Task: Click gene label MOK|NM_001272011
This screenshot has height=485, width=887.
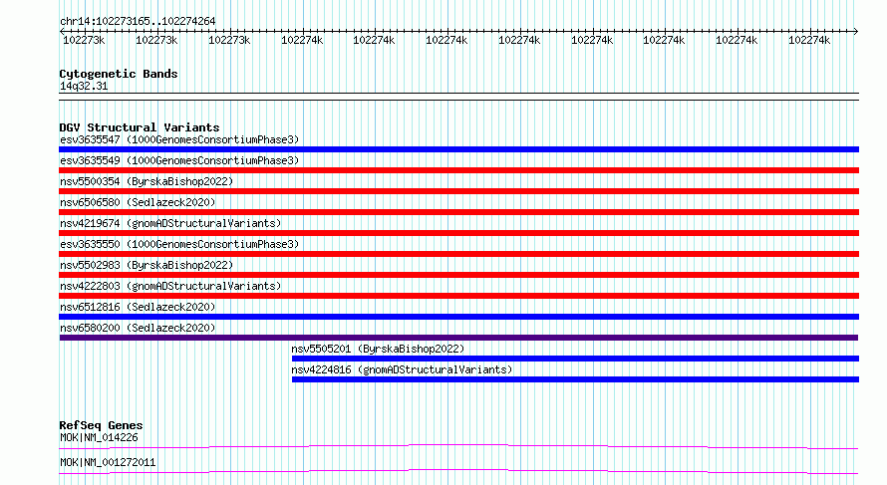Action: click(x=108, y=462)
